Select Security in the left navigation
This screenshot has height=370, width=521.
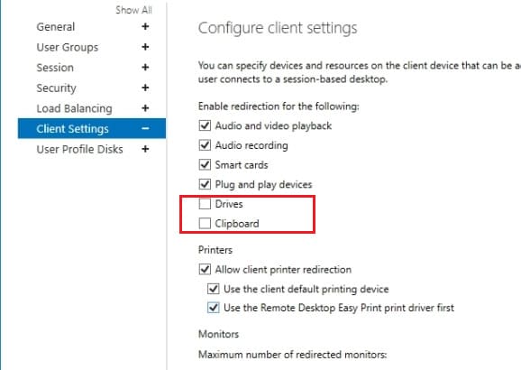pos(56,88)
